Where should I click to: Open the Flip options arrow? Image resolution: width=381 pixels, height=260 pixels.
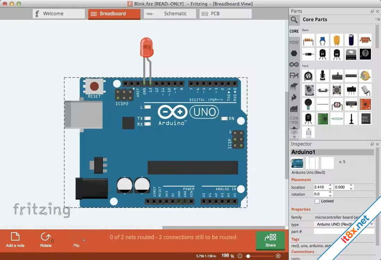(x=83, y=240)
